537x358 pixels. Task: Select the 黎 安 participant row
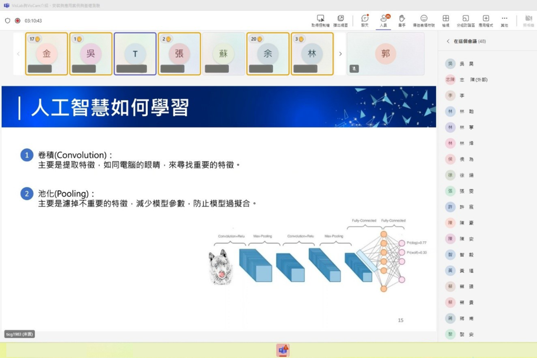[487, 334]
